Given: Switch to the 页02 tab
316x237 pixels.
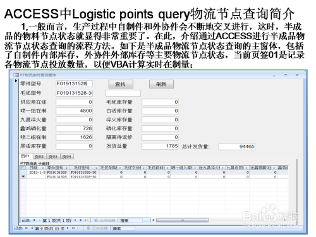Looking at the screenshot, I should 39,157.
